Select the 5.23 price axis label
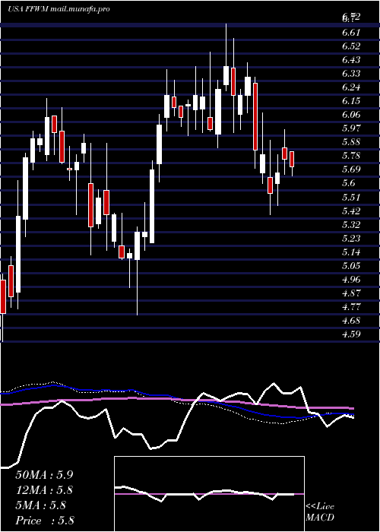Screen dimensions: 380x532 pyautogui.click(x=351, y=238)
